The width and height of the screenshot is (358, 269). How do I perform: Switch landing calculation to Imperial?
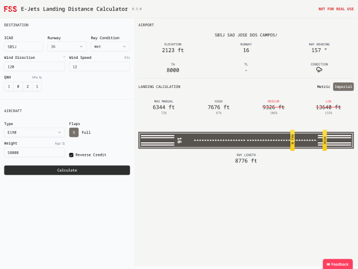(343, 87)
